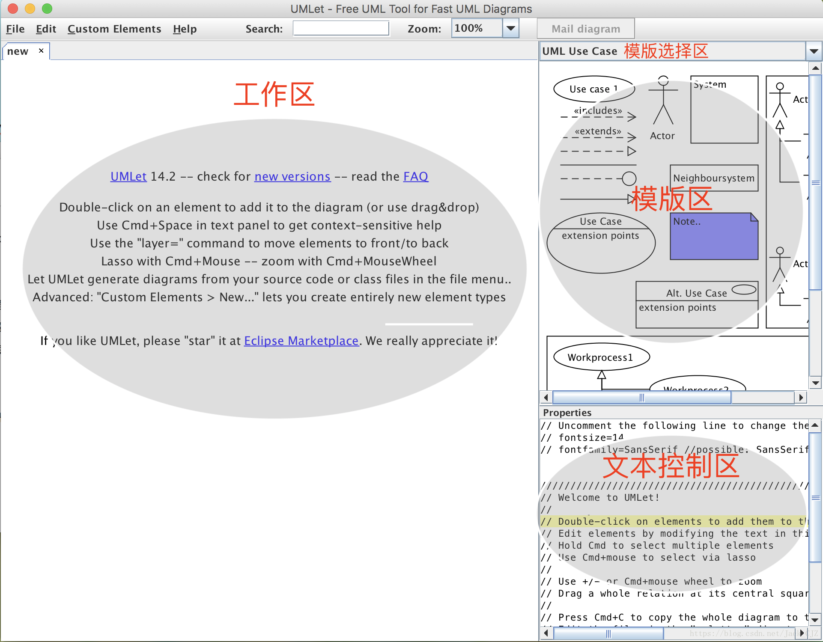Select the dashed line with circle end
823x642 pixels.
[598, 178]
